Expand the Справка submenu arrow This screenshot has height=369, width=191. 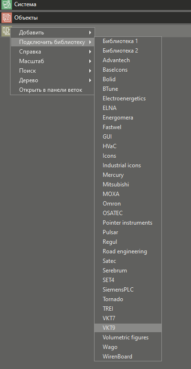tap(90, 52)
